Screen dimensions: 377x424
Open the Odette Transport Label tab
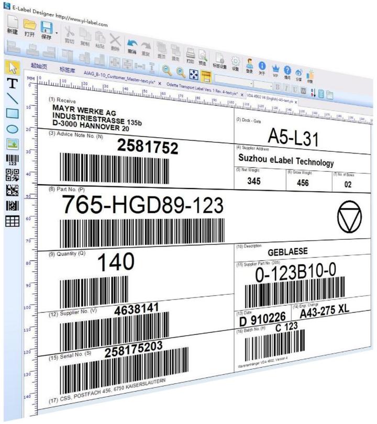202,90
